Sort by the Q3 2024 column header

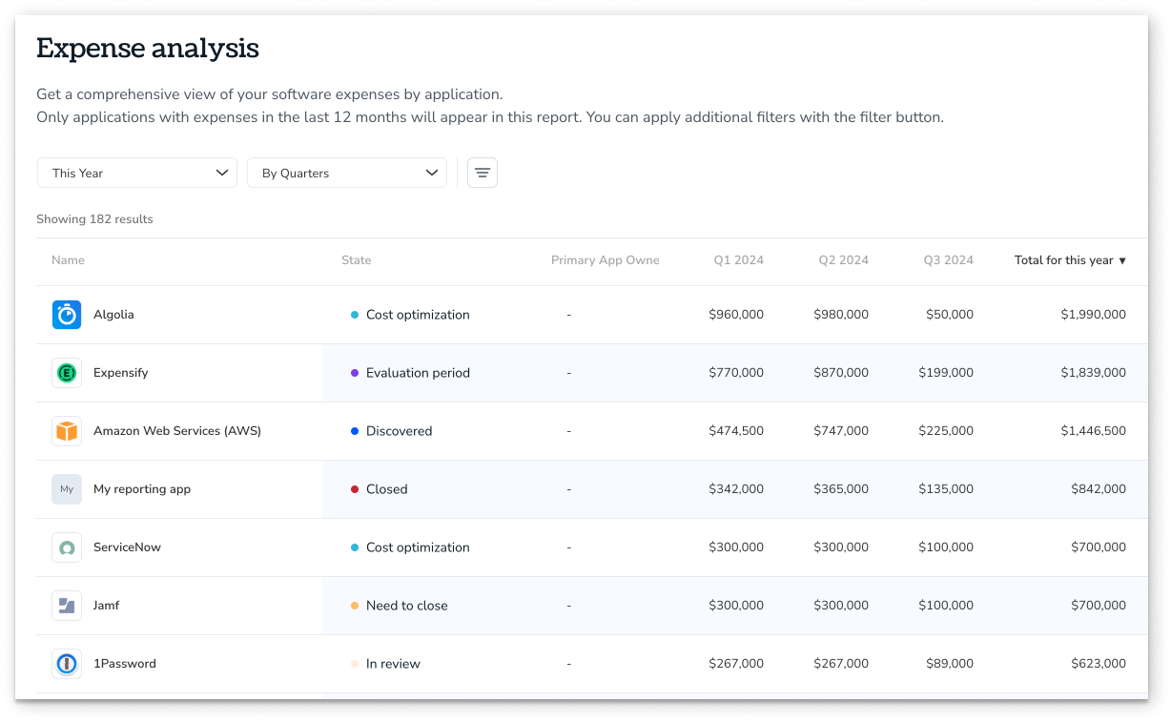(x=949, y=260)
